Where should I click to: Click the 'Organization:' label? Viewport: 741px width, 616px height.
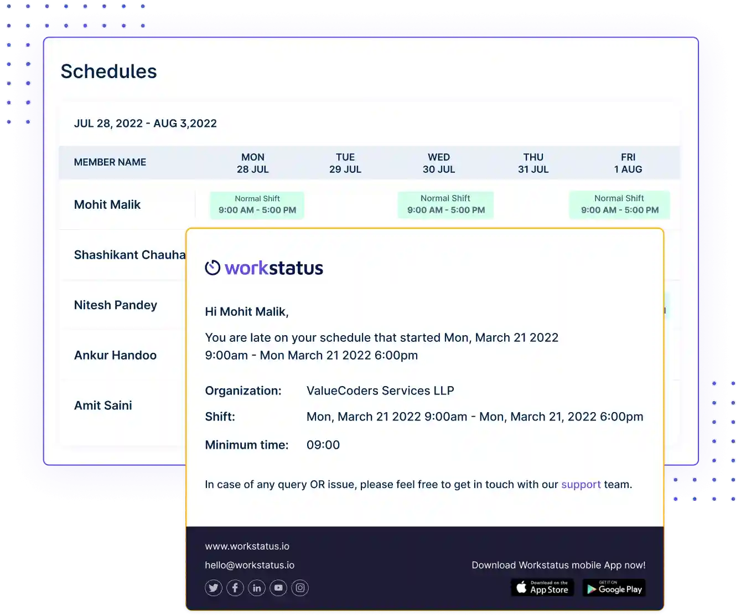tap(243, 391)
